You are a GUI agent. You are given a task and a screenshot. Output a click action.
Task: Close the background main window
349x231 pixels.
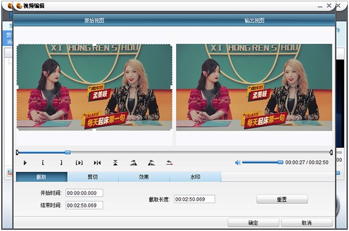338,5
